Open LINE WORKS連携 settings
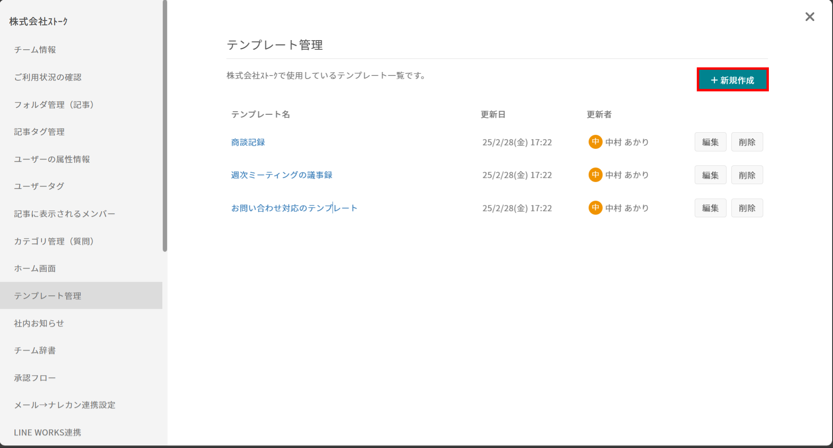This screenshot has width=833, height=448. [48, 432]
